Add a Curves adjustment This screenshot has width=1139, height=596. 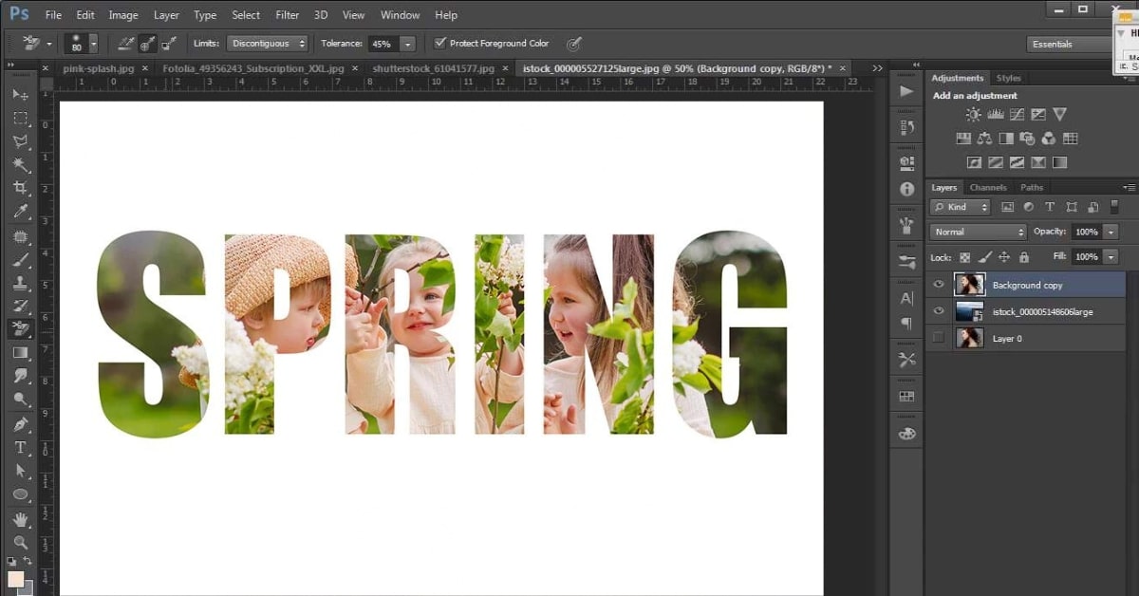coord(1018,115)
